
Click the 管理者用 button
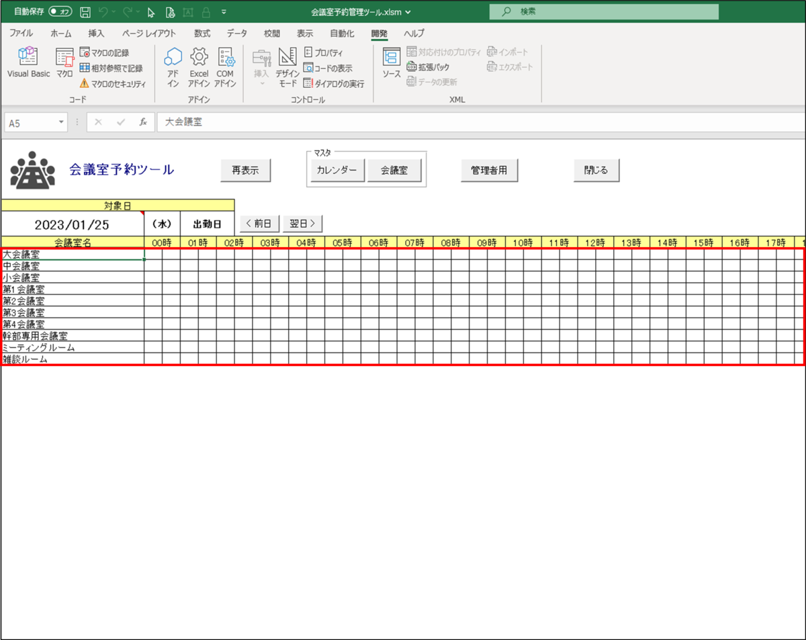(489, 171)
